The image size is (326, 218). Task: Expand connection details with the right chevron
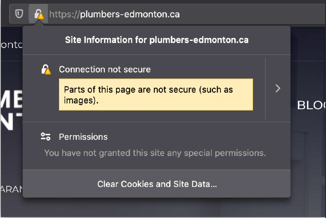tap(278, 88)
